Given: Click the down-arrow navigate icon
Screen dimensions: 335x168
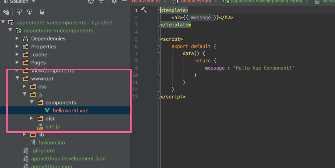Looking at the screenshot, I should [30, 12].
